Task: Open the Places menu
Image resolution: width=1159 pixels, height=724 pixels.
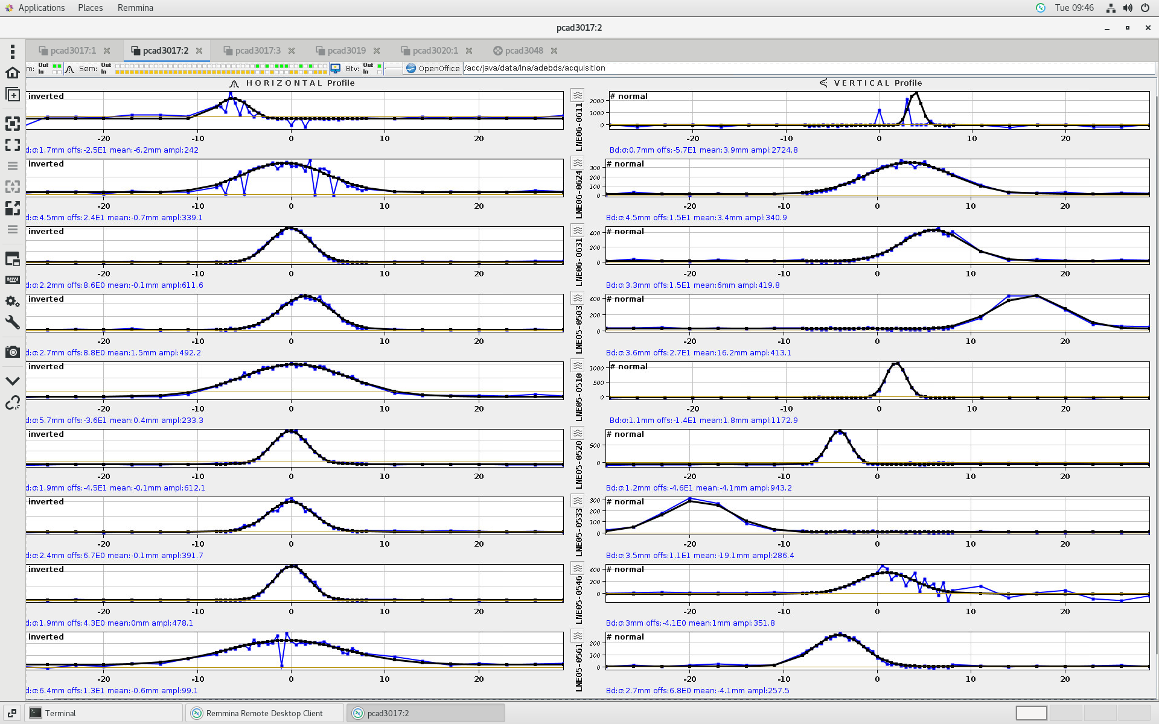Action: (x=90, y=8)
